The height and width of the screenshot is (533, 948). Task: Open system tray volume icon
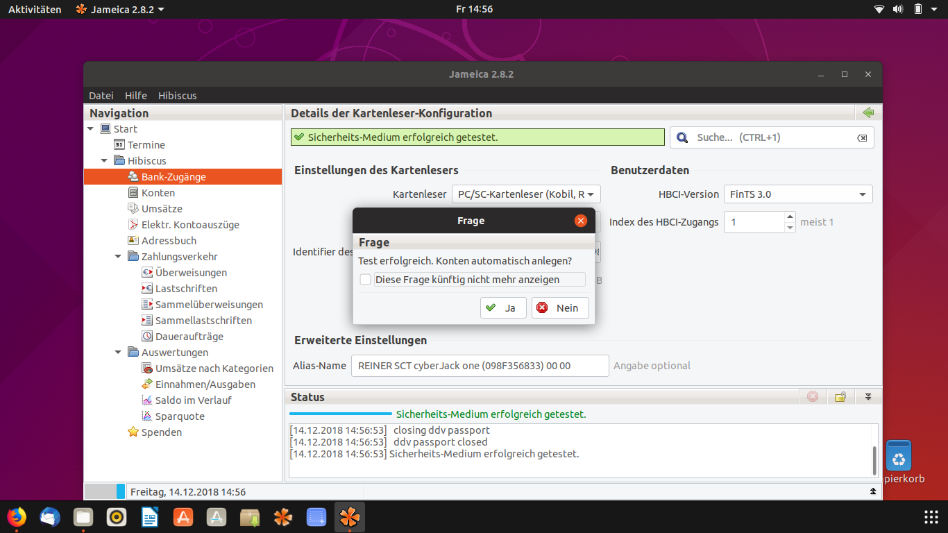898,10
